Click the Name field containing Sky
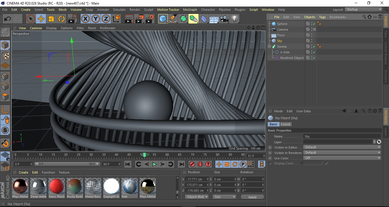Viewport: 389px width, 207px height. pos(342,136)
